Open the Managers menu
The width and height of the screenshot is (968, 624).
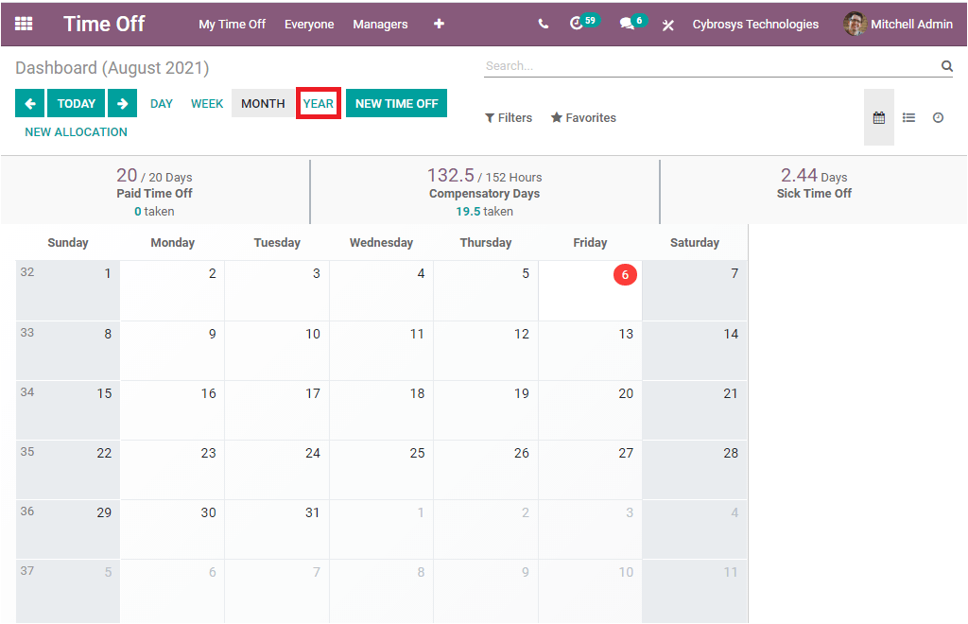click(x=380, y=25)
